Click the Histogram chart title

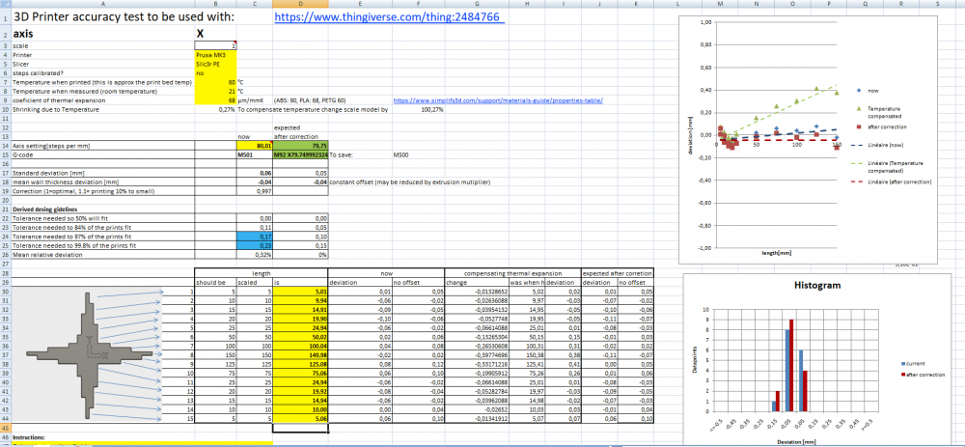click(x=815, y=287)
